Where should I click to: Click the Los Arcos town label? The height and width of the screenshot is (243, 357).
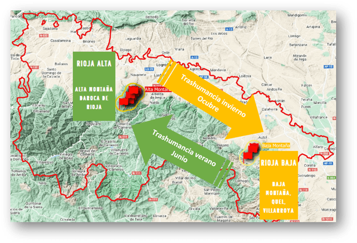pyautogui.click(x=219, y=34)
